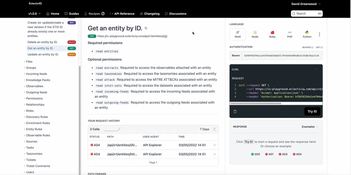The width and height of the screenshot is (351, 175).
Task: Open the v1.0.0 version dropdown
Action: pyautogui.click(x=35, y=14)
